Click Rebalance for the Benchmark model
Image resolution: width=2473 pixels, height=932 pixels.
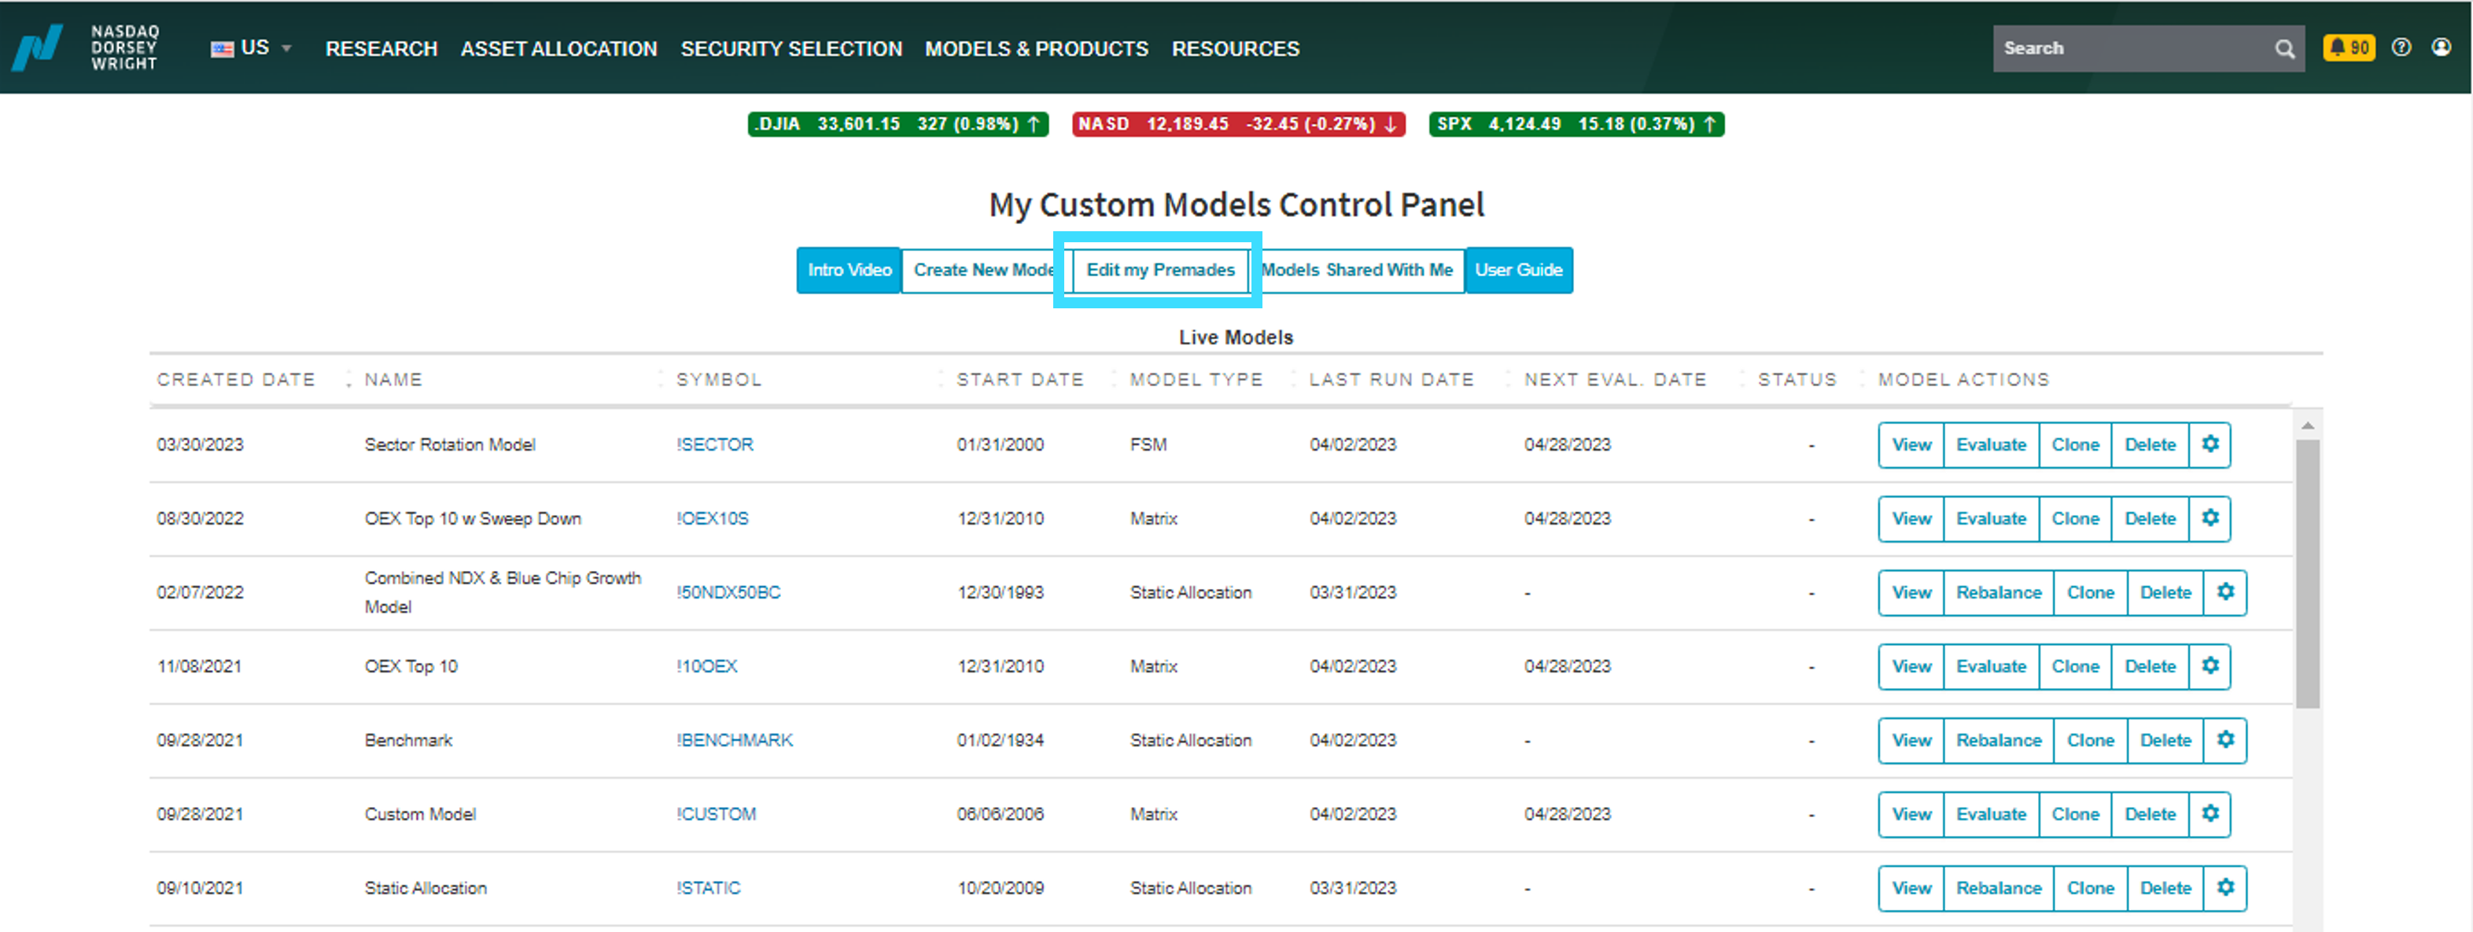pos(1999,740)
